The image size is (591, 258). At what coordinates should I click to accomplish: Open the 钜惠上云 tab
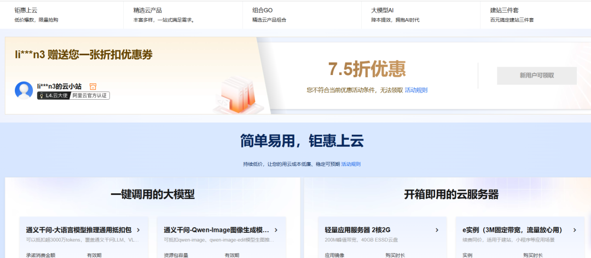61,15
